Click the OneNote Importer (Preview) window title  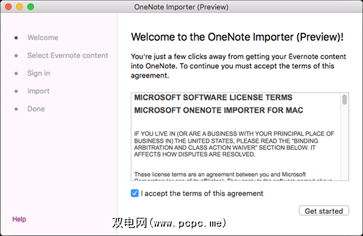(181, 6)
